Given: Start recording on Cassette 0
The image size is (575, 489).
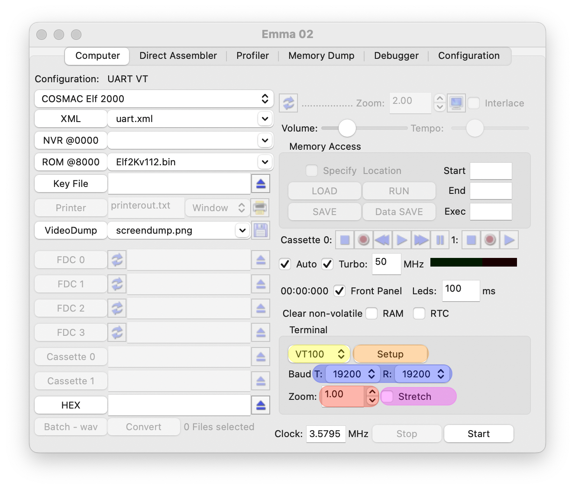Looking at the screenshot, I should [x=364, y=240].
